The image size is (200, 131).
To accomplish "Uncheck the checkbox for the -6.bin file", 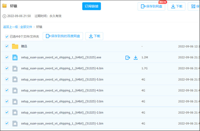I will tap(7, 68).
